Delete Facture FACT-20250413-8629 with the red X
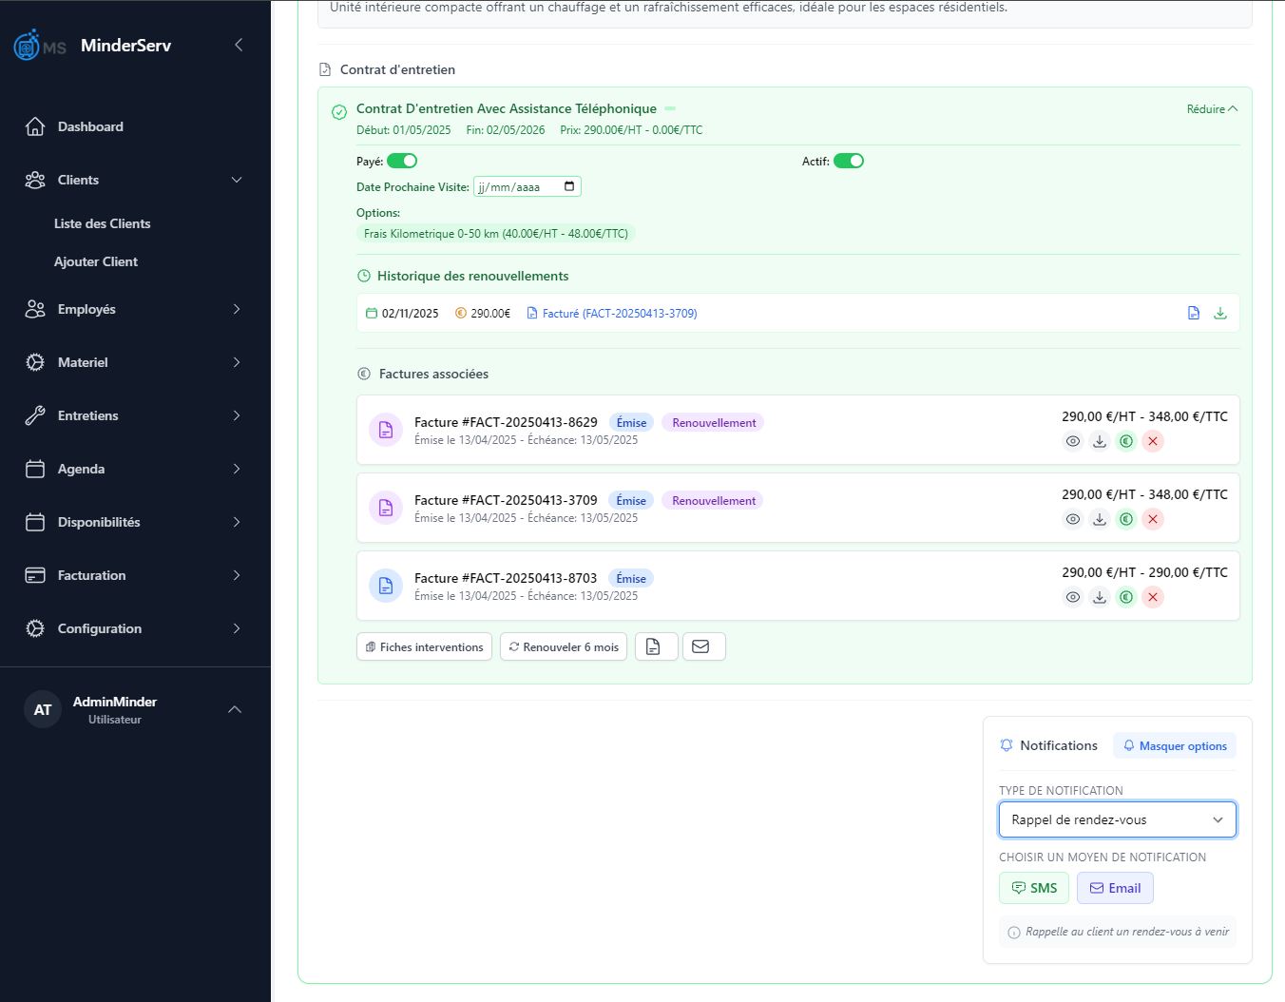This screenshot has height=1002, width=1285. tap(1153, 441)
